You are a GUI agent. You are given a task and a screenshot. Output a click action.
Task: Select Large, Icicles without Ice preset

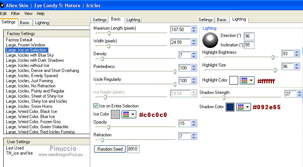click(27, 65)
